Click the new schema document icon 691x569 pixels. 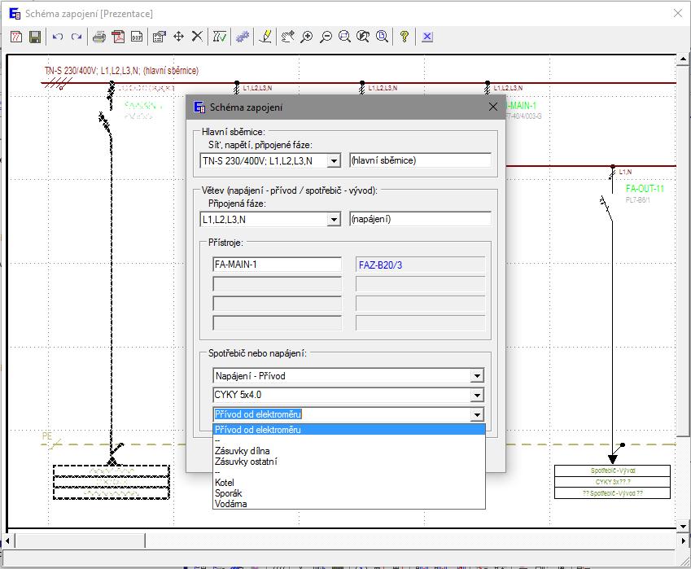pyautogui.click(x=16, y=37)
